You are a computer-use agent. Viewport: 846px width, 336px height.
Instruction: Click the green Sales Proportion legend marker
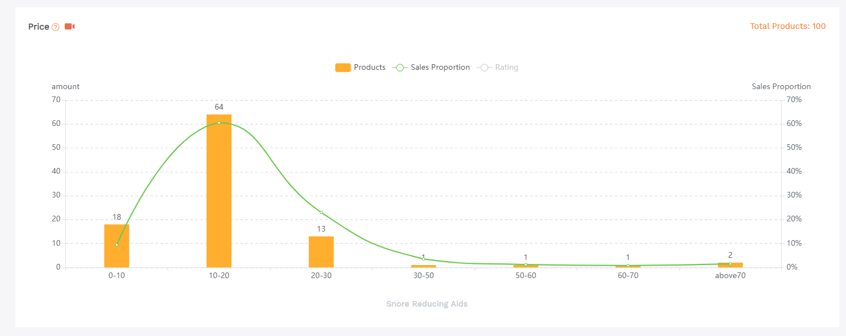coord(400,68)
